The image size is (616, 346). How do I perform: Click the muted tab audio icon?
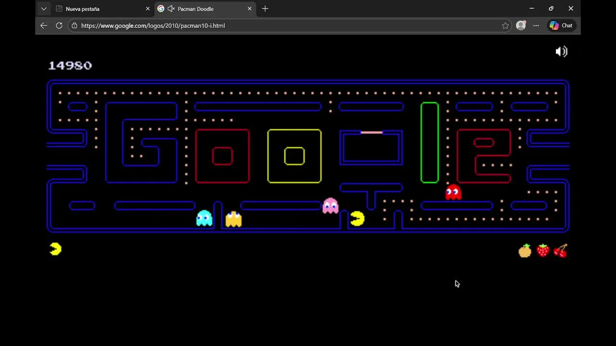tap(171, 9)
